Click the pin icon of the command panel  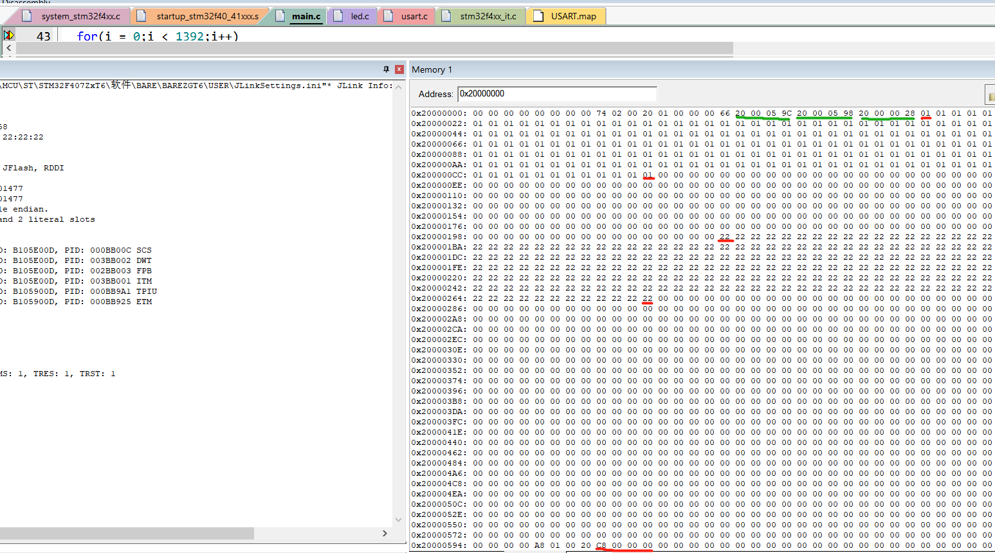pyautogui.click(x=386, y=69)
